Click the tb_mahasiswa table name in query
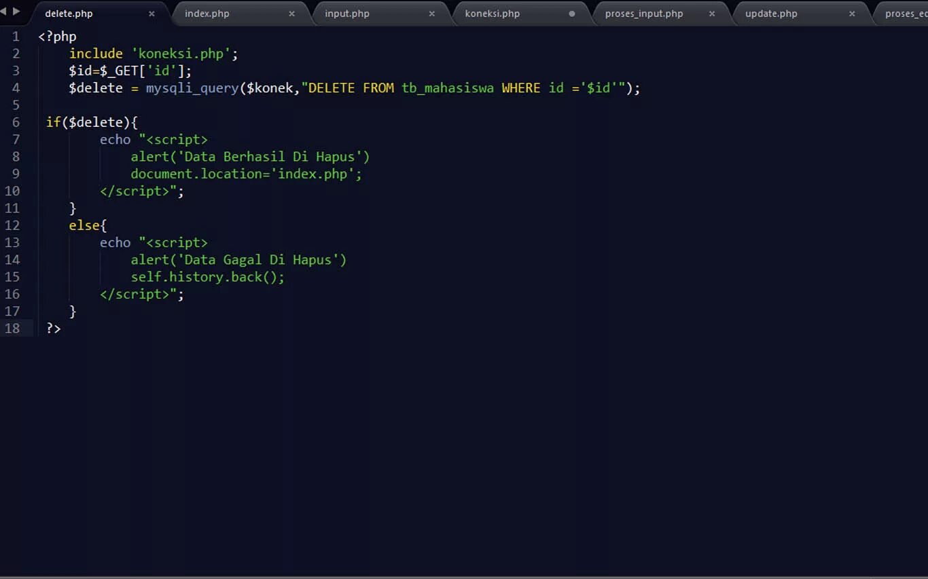This screenshot has width=928, height=579. pos(448,88)
